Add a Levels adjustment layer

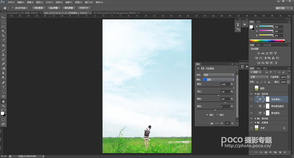point(263,53)
